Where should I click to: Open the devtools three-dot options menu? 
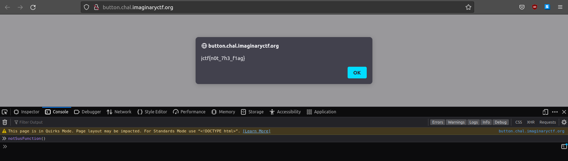click(555, 112)
